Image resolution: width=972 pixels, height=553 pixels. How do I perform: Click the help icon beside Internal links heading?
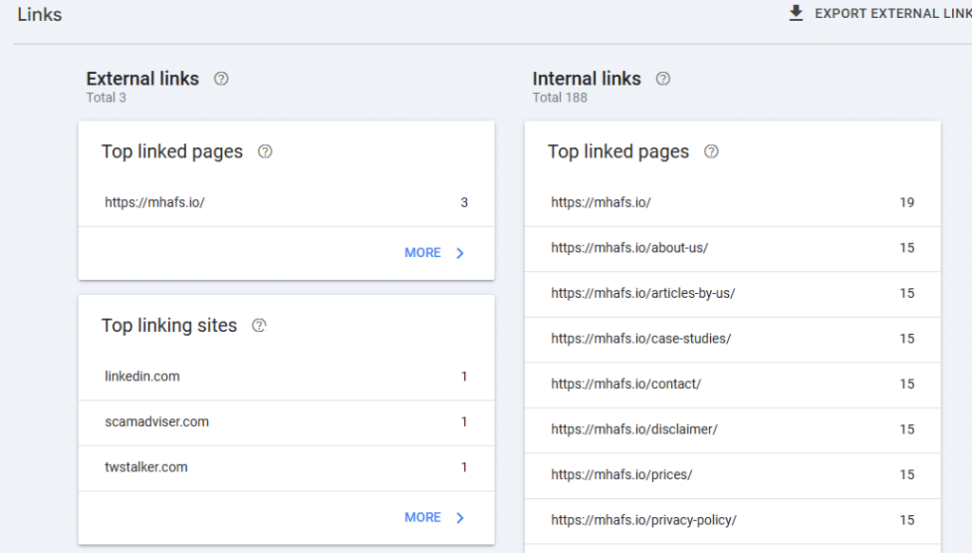click(663, 79)
